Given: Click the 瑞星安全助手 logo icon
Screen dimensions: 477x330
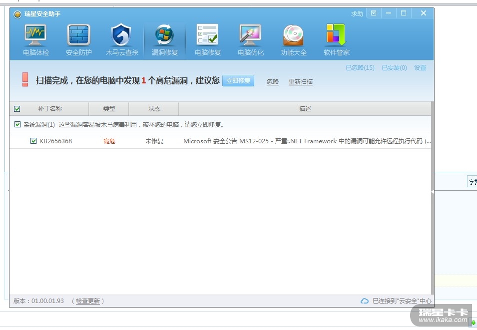Looking at the screenshot, I should (17, 14).
